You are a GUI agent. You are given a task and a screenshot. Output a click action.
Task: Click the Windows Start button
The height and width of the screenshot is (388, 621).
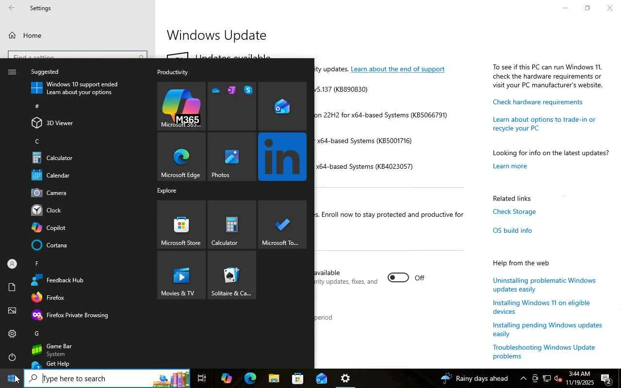pyautogui.click(x=12, y=378)
